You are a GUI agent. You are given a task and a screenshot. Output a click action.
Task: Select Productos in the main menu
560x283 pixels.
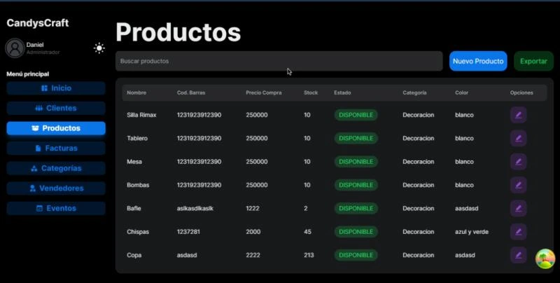(56, 128)
